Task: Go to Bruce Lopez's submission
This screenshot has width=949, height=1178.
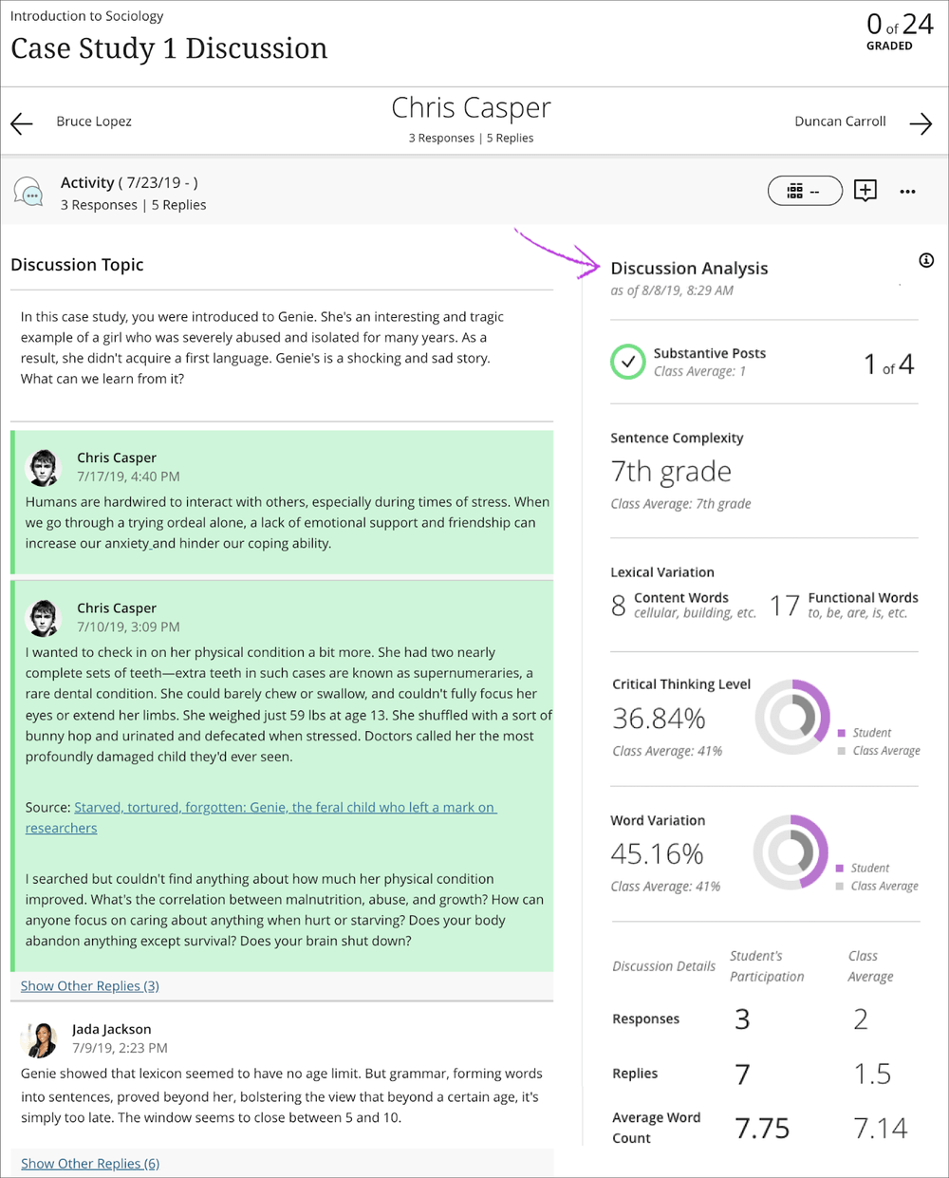Action: (x=94, y=122)
